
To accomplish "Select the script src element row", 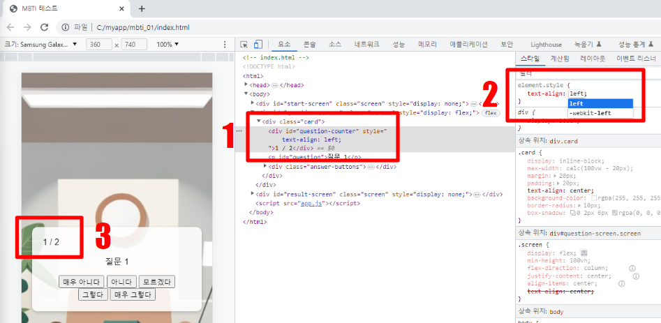I will pos(308,204).
